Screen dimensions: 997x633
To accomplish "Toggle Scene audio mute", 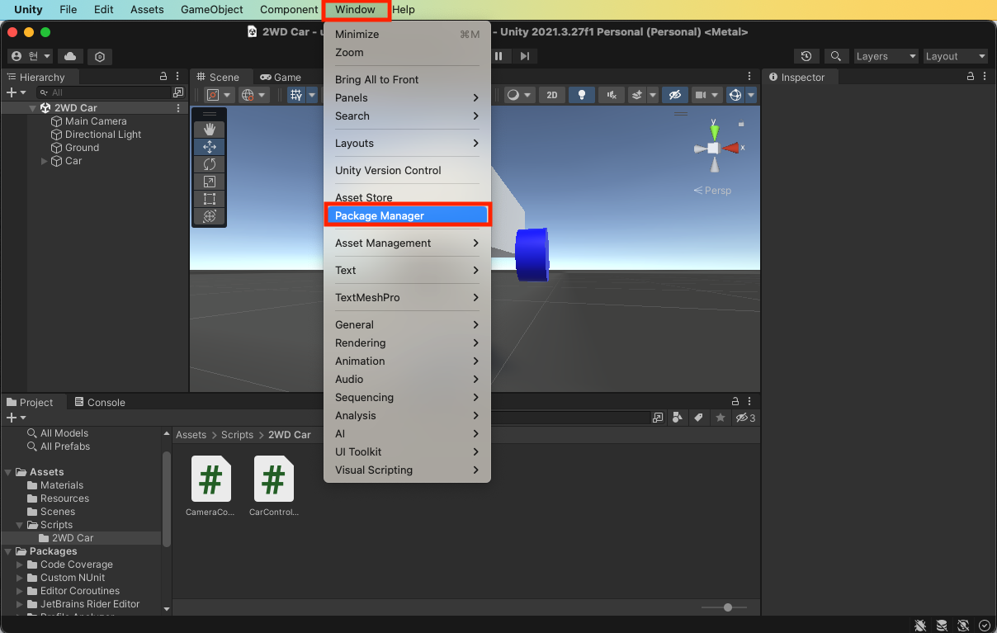I will tap(611, 95).
